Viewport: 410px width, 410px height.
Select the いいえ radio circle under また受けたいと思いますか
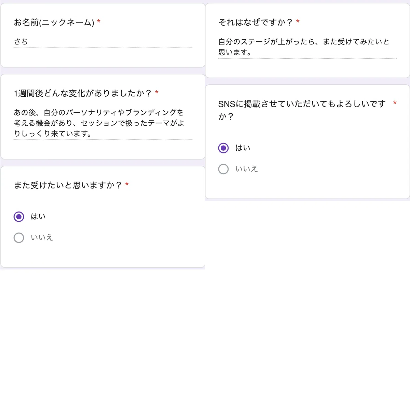tap(19, 238)
